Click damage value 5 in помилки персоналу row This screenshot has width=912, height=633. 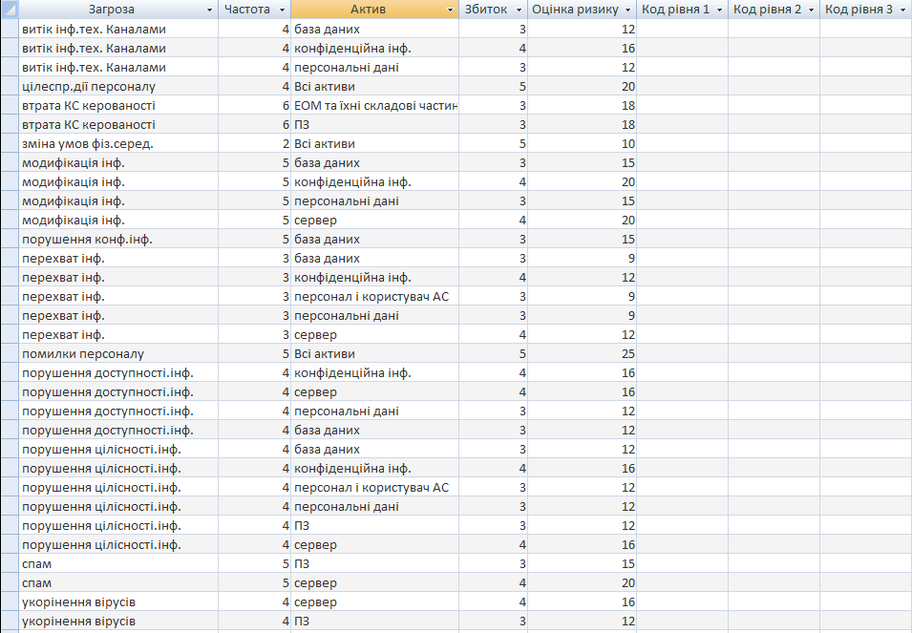tap(493, 354)
